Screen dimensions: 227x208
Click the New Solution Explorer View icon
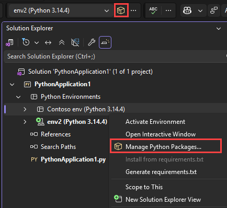[x=118, y=199]
